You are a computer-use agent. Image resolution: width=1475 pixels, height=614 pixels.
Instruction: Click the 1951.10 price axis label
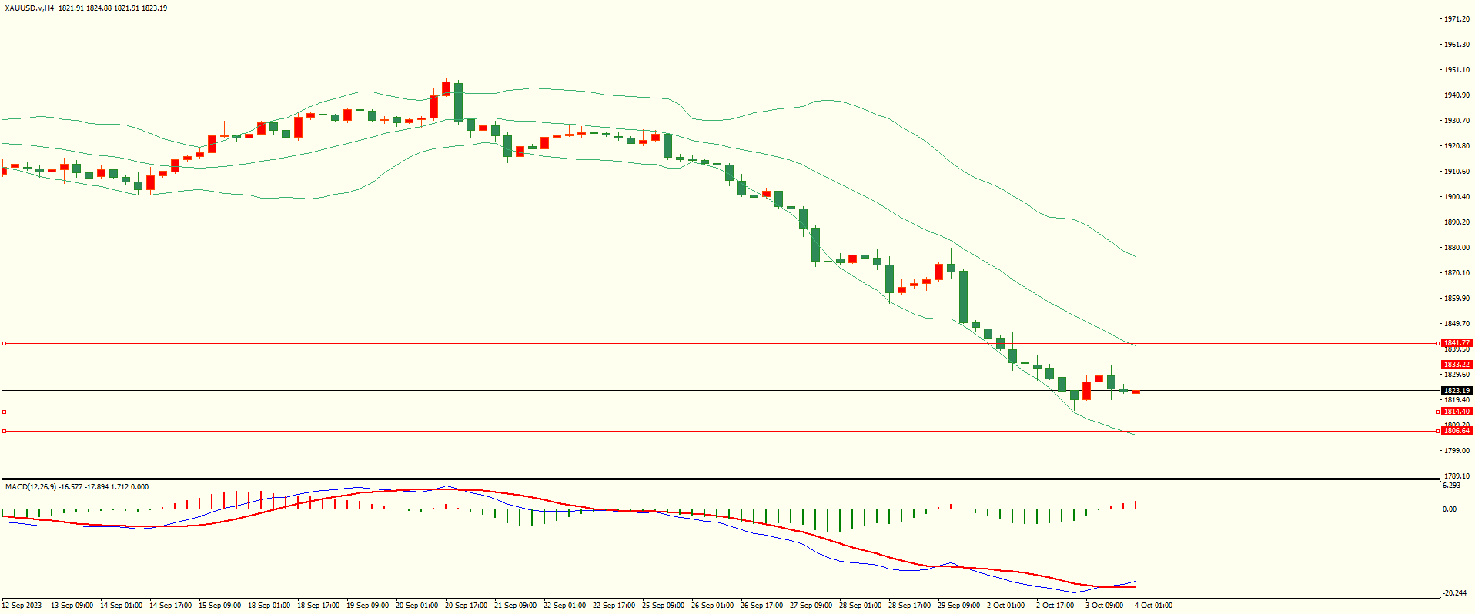(x=1457, y=70)
